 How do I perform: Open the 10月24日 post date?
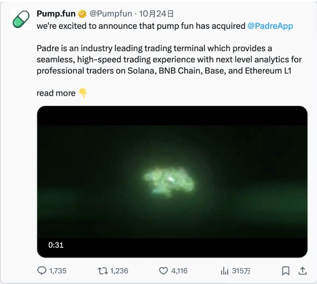[150, 14]
